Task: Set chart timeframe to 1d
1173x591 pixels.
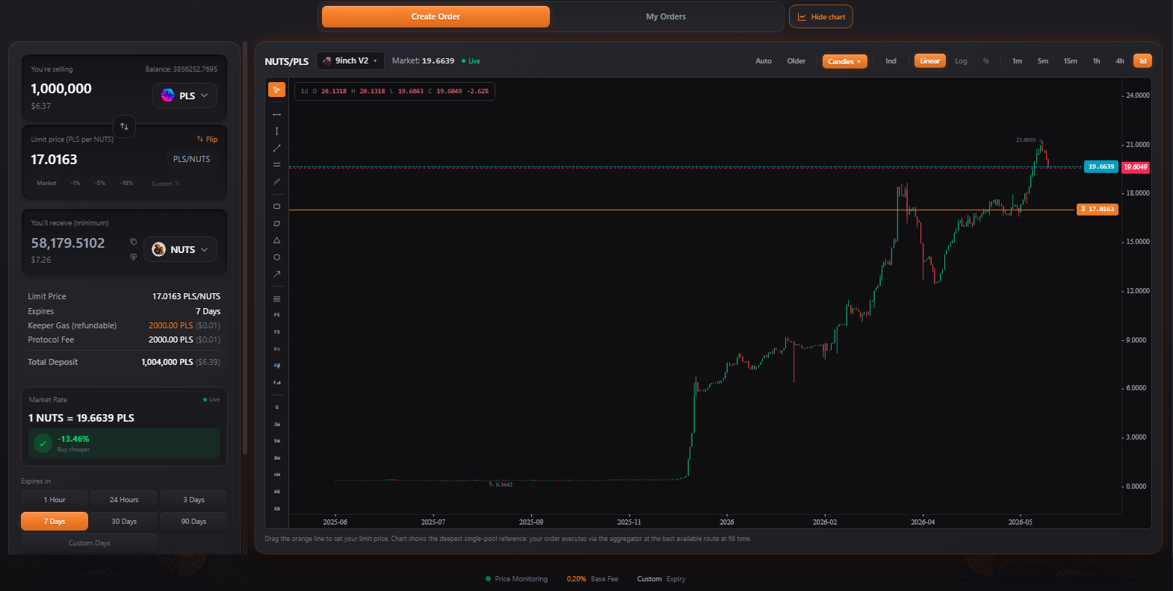Action: 1142,61
